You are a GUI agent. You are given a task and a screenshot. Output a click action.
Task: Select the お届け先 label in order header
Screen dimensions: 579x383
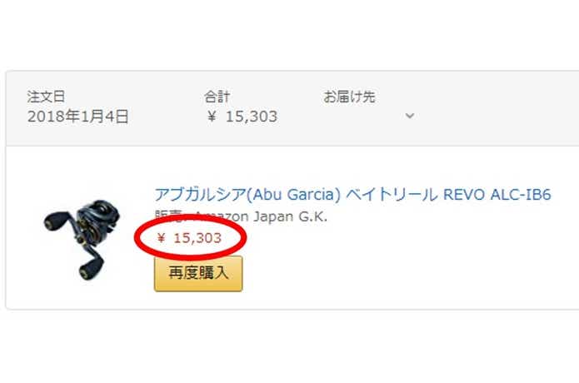click(349, 97)
